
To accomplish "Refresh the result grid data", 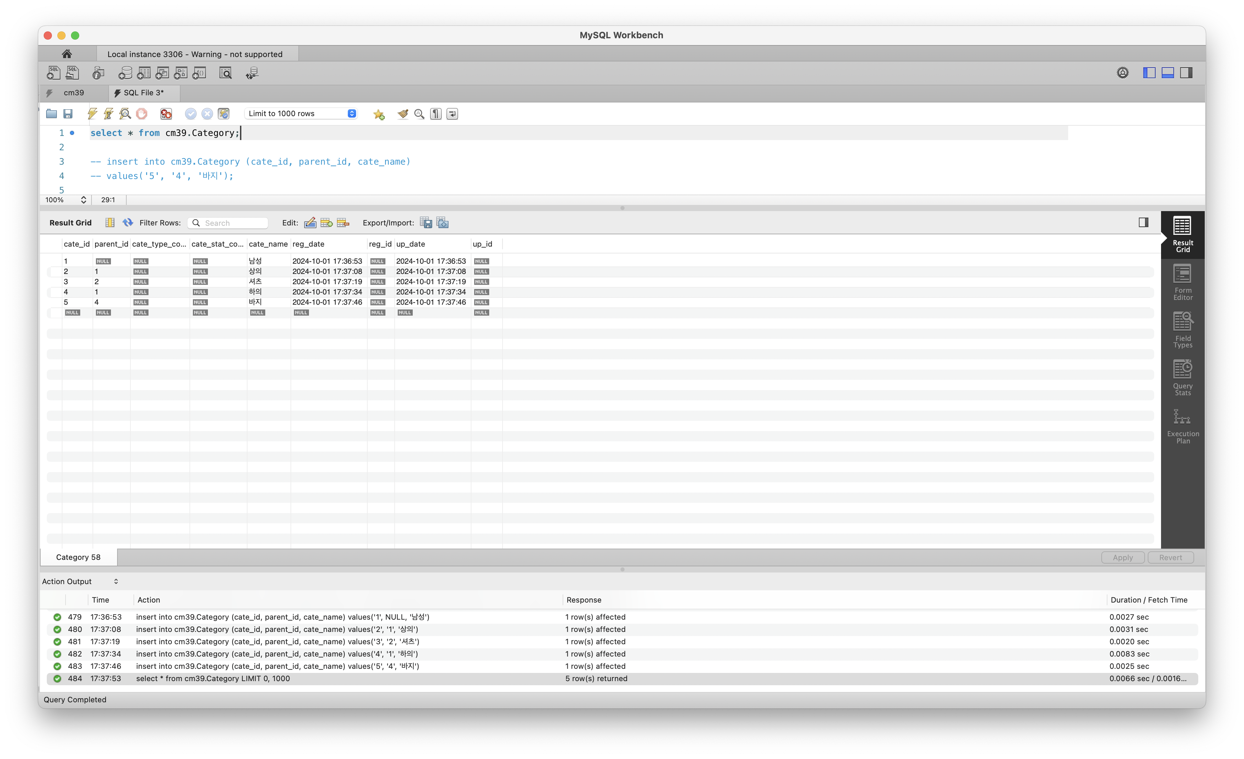I will pos(128,222).
